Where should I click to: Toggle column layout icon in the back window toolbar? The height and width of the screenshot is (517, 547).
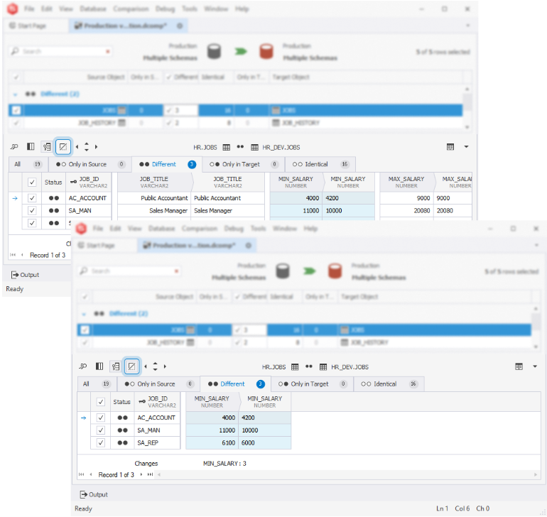coord(31,146)
